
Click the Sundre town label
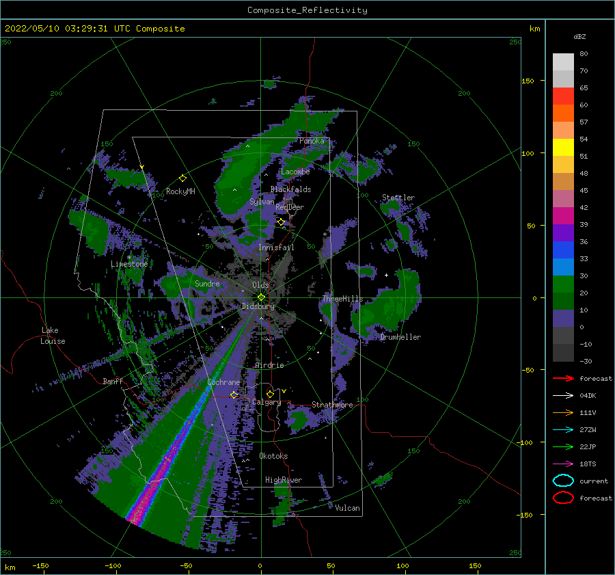[207, 283]
